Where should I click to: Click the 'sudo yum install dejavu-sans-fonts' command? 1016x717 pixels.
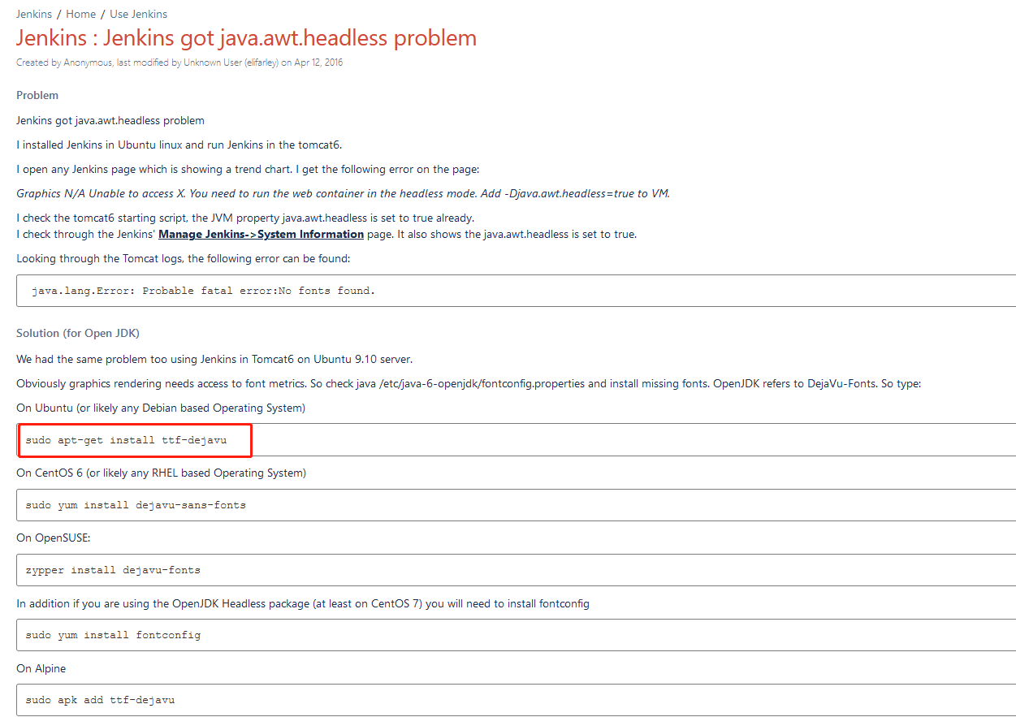(136, 505)
